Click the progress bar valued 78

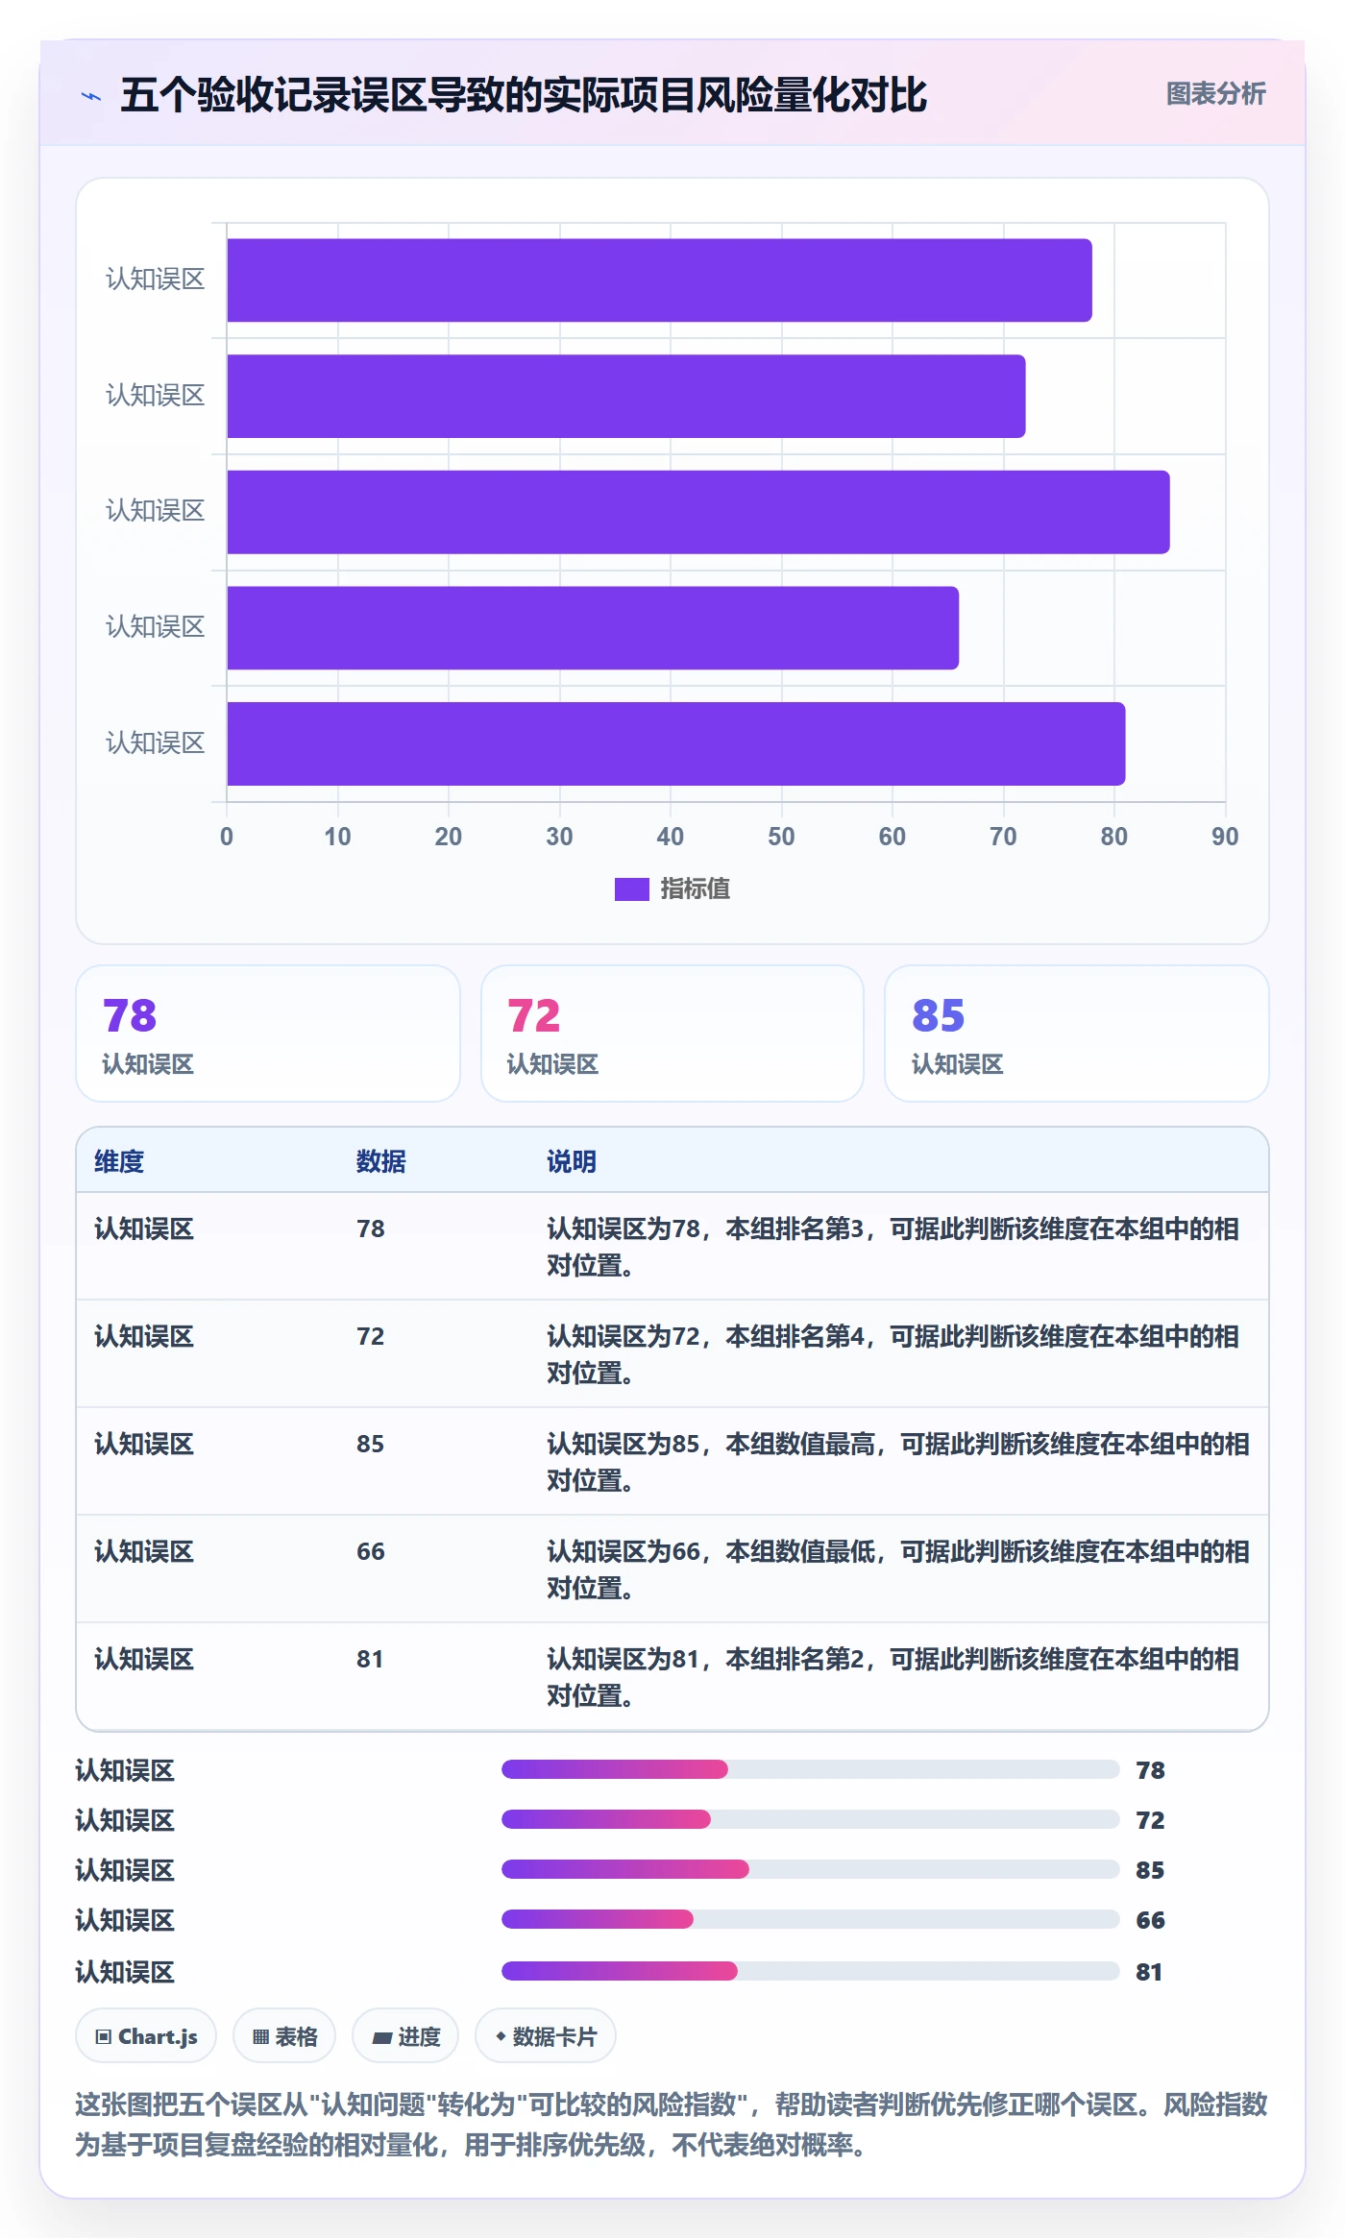(811, 1769)
